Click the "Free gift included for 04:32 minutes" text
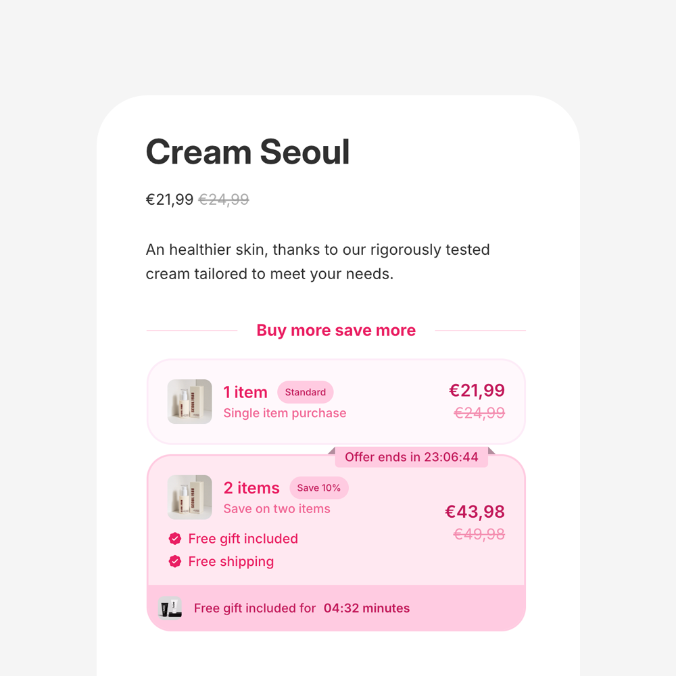Screen dimensions: 676x676 tap(301, 608)
